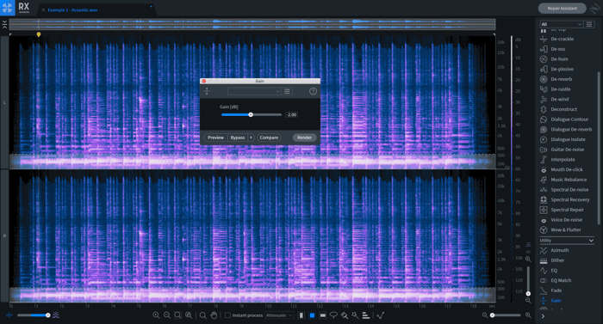This screenshot has height=324, width=603.
Task: Switch to Example 1 - Acoustic.wav tab
Action: pos(72,10)
